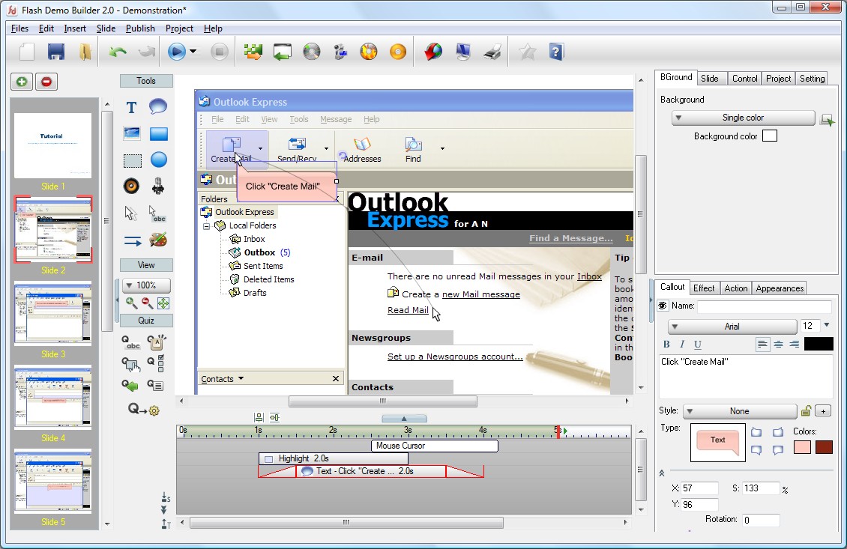Select the blue rectangle shape tool
The image size is (847, 549).
tap(159, 133)
